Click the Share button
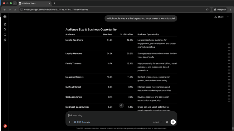 tap(219, 17)
